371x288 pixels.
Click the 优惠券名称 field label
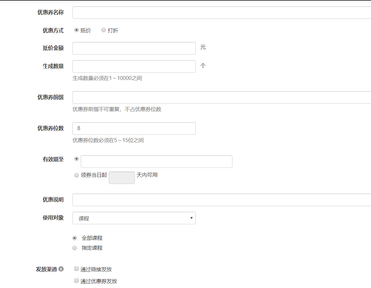[50, 13]
